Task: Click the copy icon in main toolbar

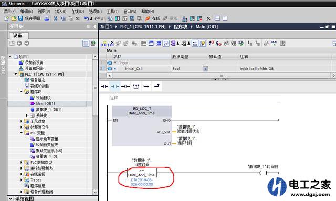Action: (x=63, y=19)
